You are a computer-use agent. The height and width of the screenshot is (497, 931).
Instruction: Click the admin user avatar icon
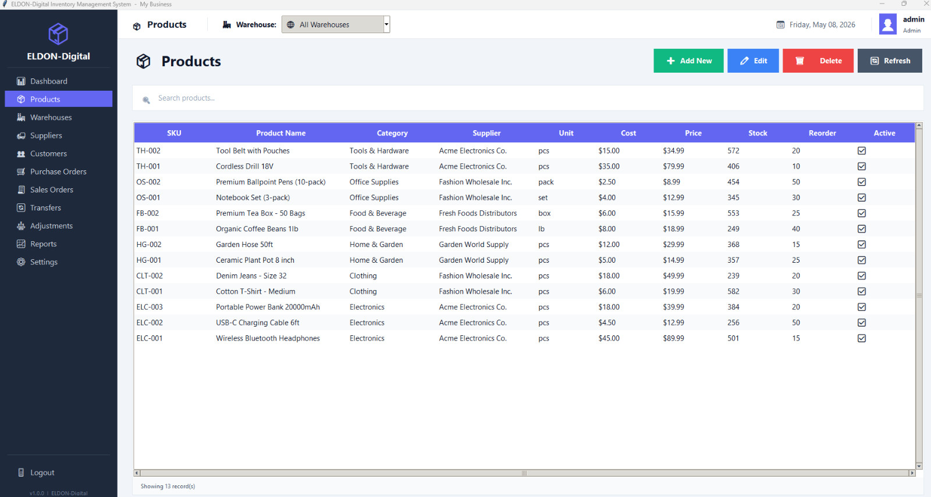pos(888,24)
